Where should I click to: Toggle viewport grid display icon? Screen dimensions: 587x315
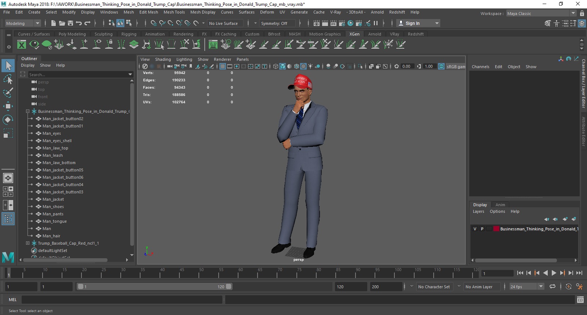click(x=223, y=66)
